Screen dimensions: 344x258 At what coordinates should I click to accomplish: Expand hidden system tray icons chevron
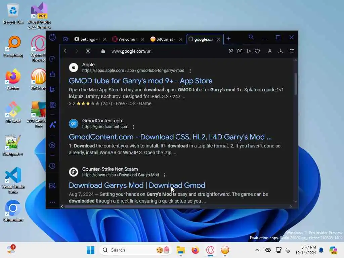click(257, 250)
